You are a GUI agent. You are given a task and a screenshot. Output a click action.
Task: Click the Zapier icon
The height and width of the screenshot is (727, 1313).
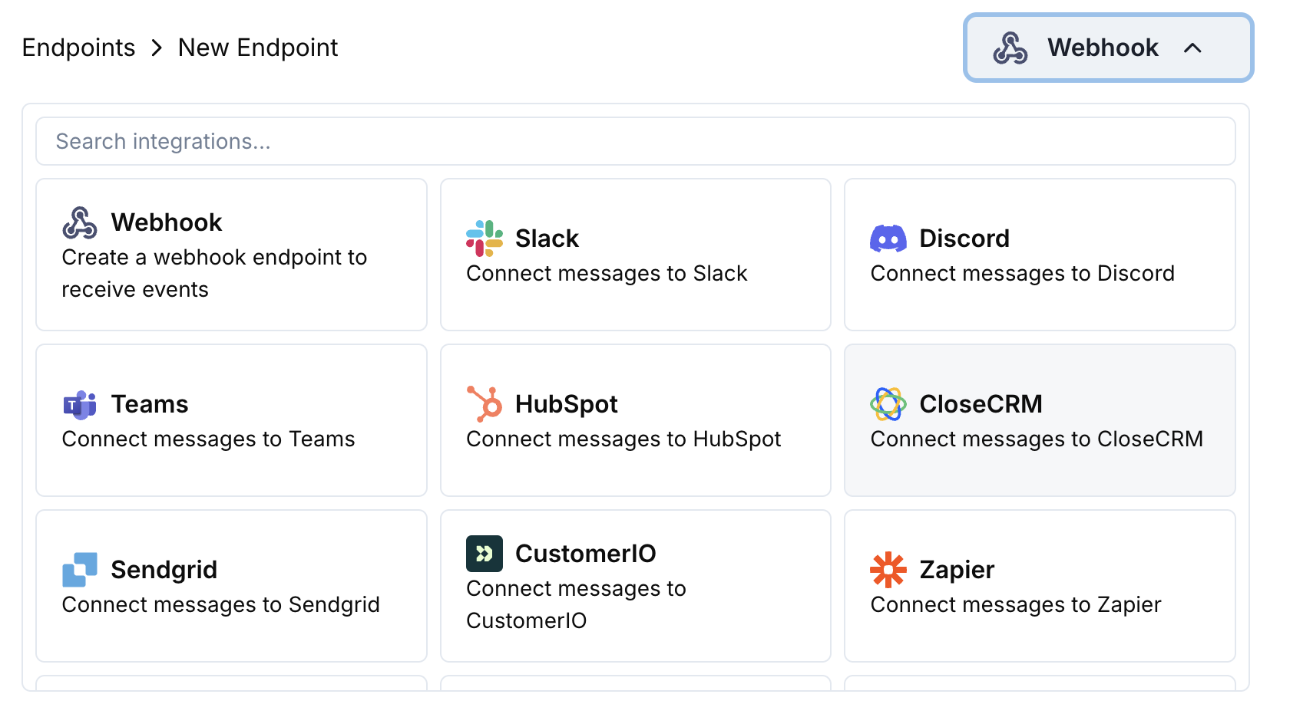888,569
